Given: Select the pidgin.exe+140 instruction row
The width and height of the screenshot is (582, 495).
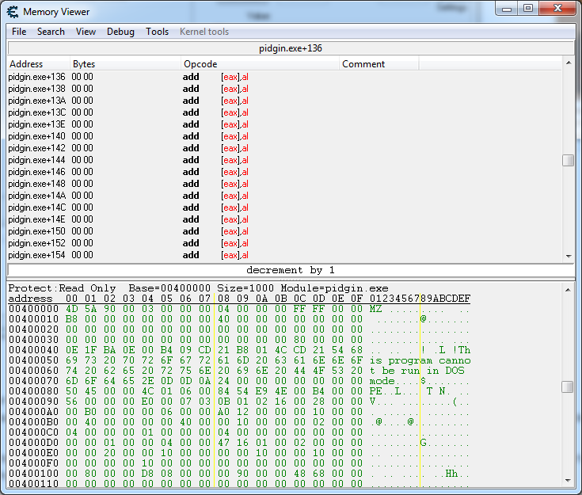Looking at the screenshot, I should pos(284,136).
